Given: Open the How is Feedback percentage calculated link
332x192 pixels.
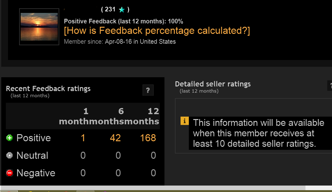Looking at the screenshot, I should tap(157, 30).
